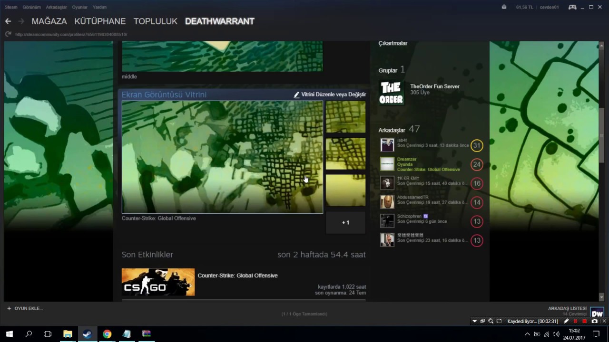Switch to the DEATHWARRANT tab

coord(220,21)
